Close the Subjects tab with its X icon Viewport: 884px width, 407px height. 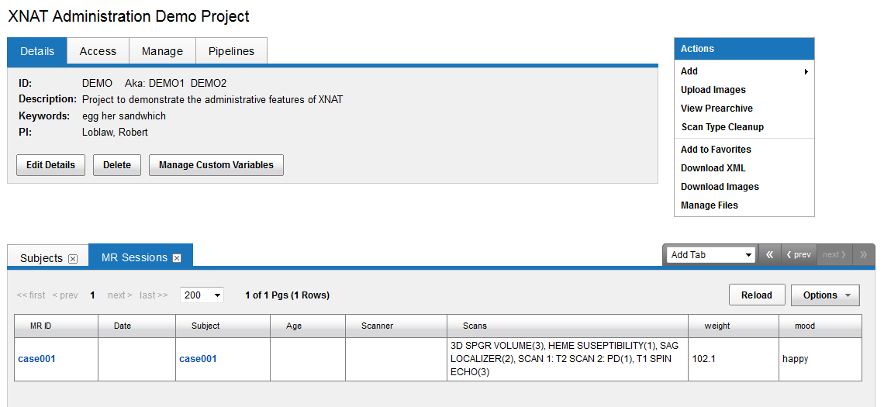(73, 258)
